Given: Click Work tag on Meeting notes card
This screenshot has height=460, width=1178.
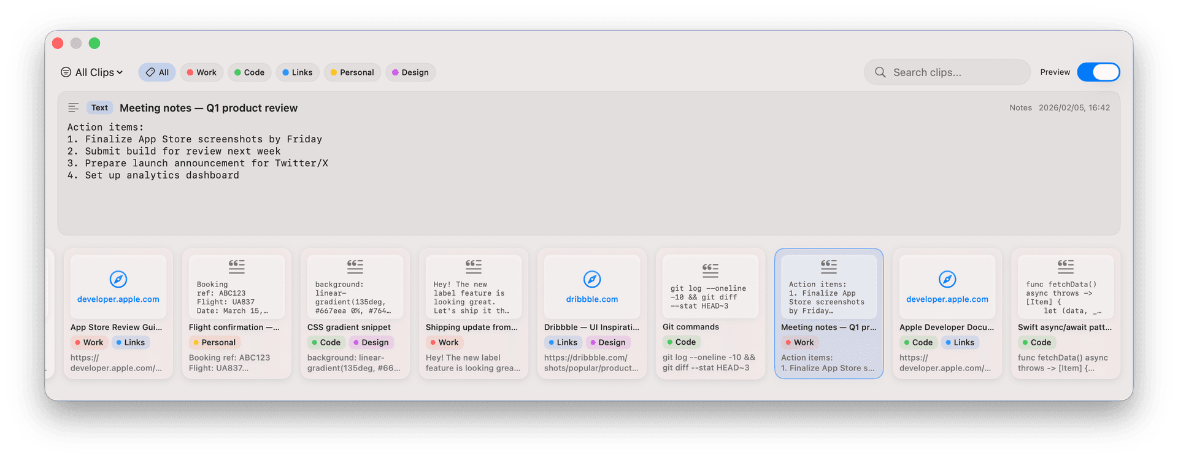Looking at the screenshot, I should [x=799, y=343].
